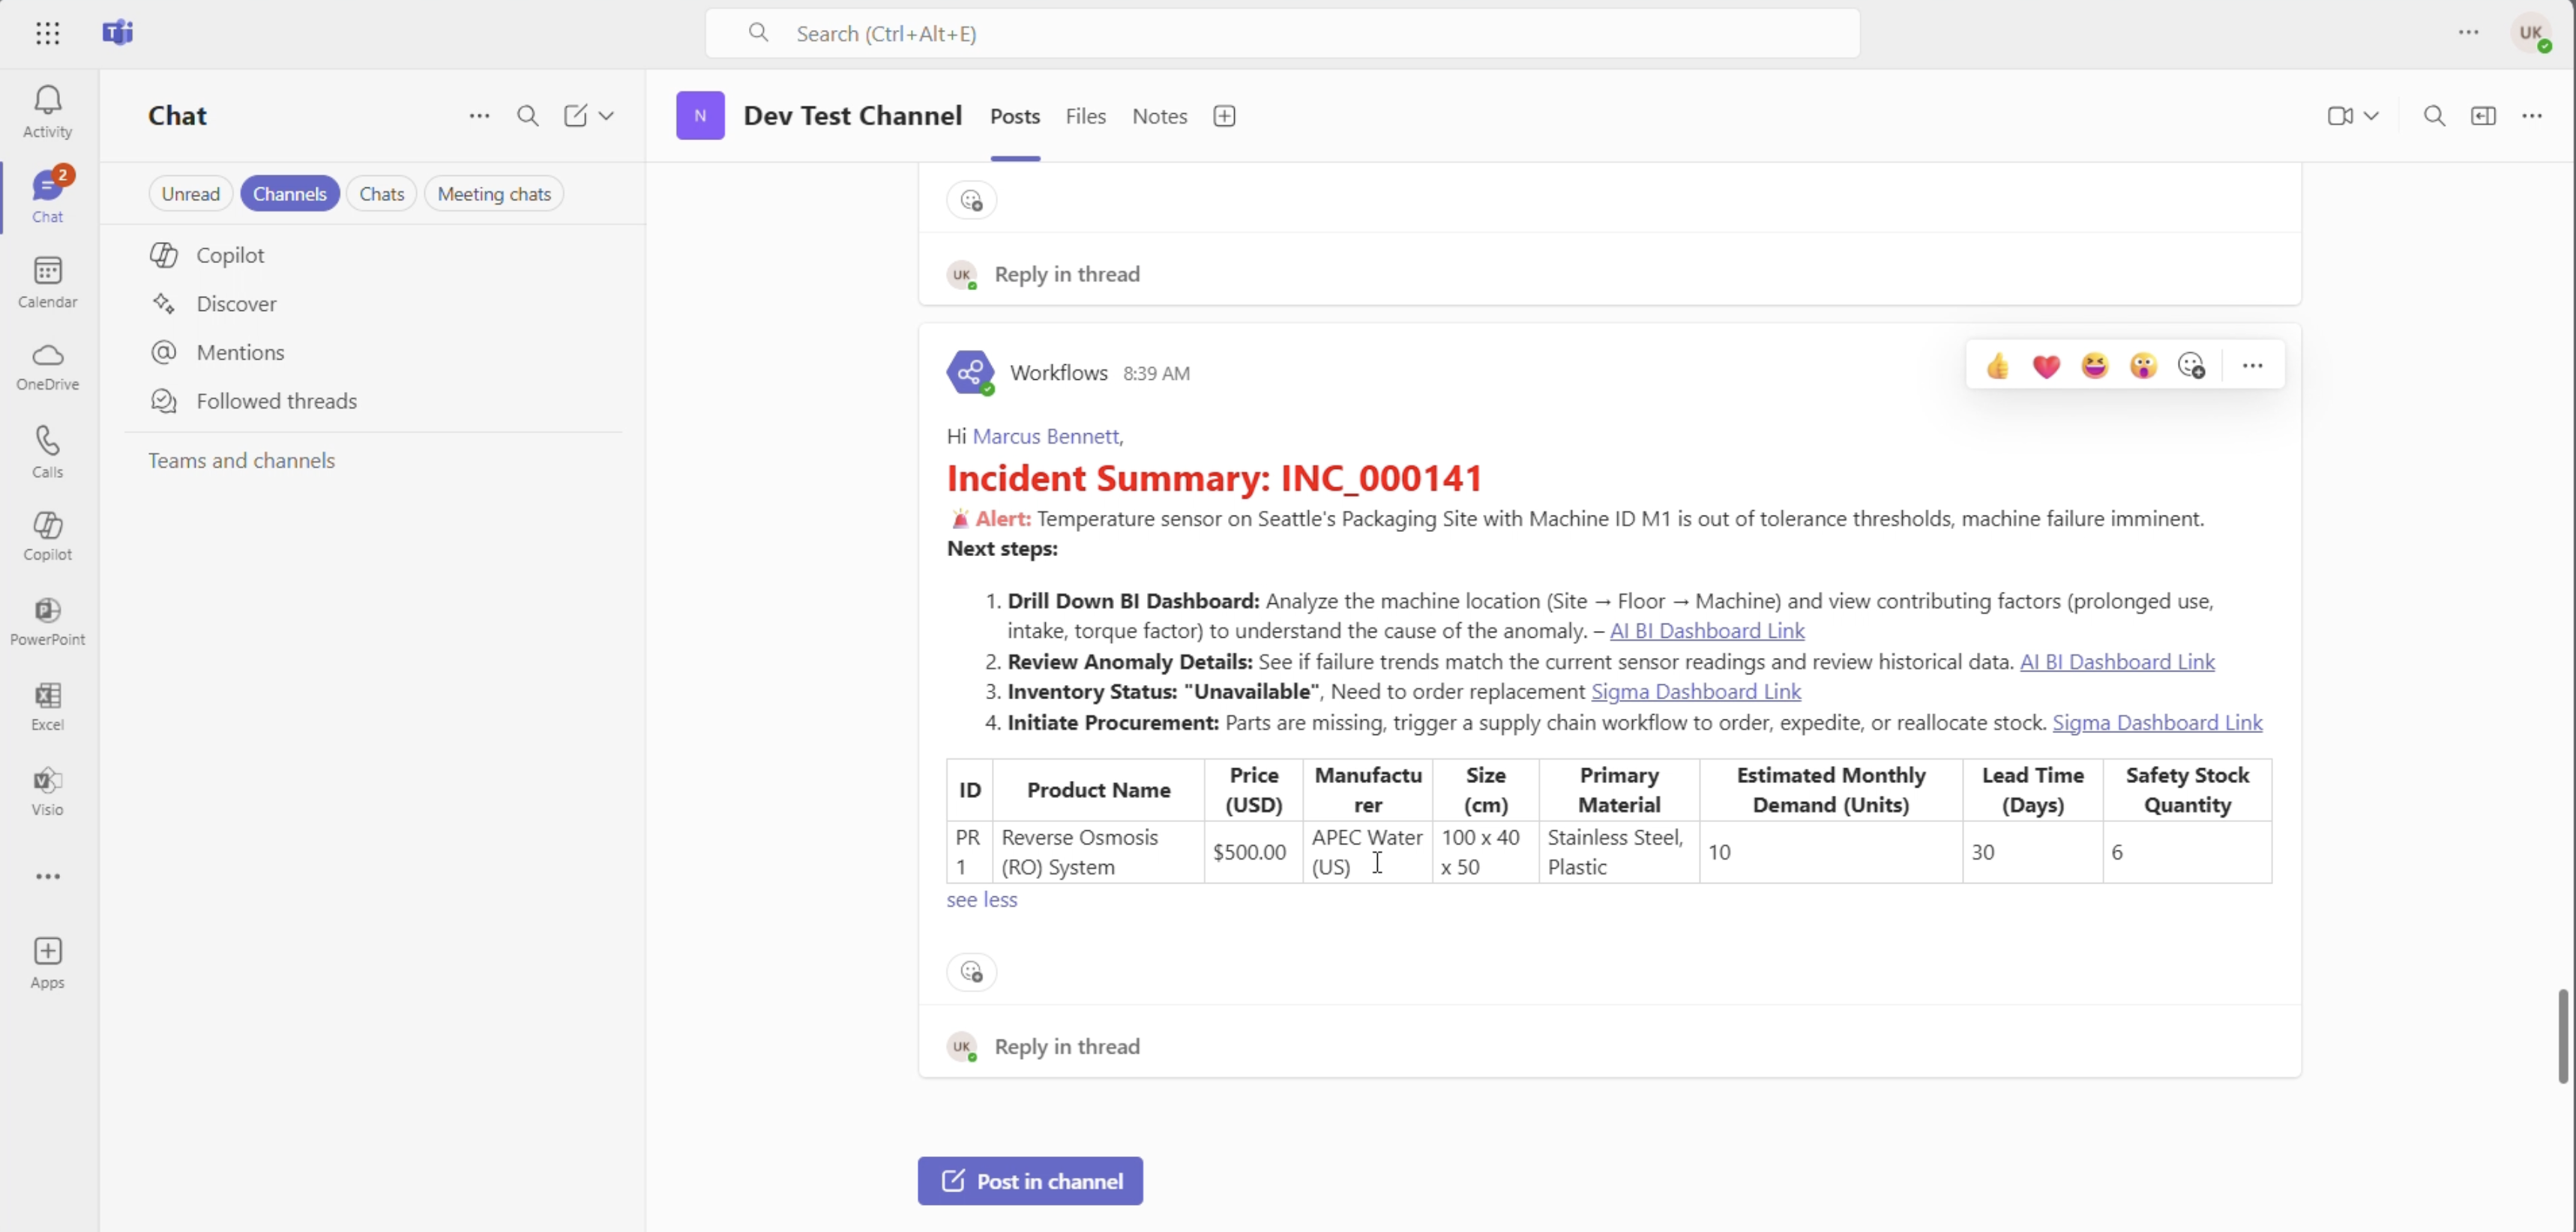The height and width of the screenshot is (1232, 2576).
Task: Click the video meeting camera icon
Action: click(x=2339, y=116)
